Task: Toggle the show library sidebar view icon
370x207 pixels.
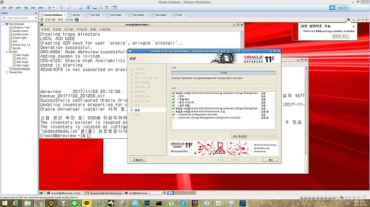Action: coord(89,8)
